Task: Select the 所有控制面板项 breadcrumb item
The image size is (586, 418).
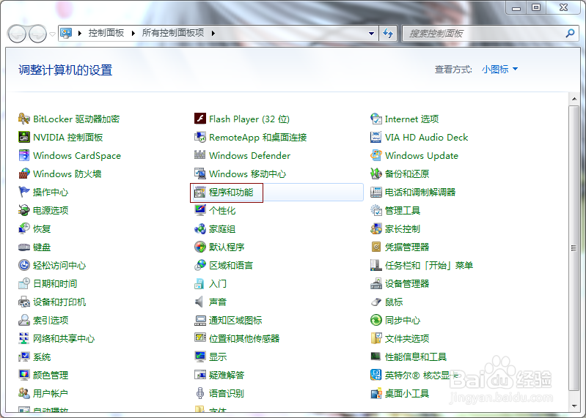Action: [173, 33]
